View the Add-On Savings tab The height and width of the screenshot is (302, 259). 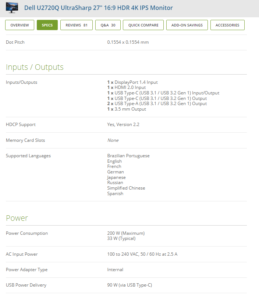point(187,25)
